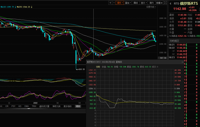Click popup title 俄罗斯RTS(RTS) 2022年2月24日
This screenshot has width=200, height=127.
point(104,62)
